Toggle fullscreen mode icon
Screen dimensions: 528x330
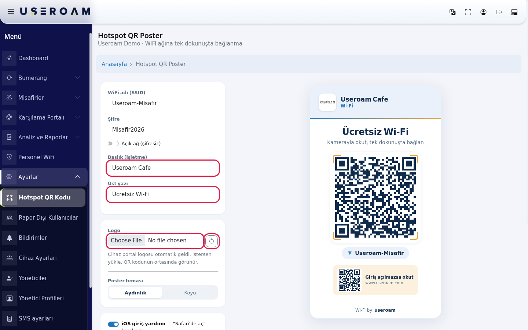468,12
